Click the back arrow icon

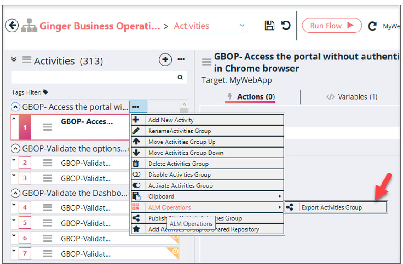pyautogui.click(x=12, y=26)
